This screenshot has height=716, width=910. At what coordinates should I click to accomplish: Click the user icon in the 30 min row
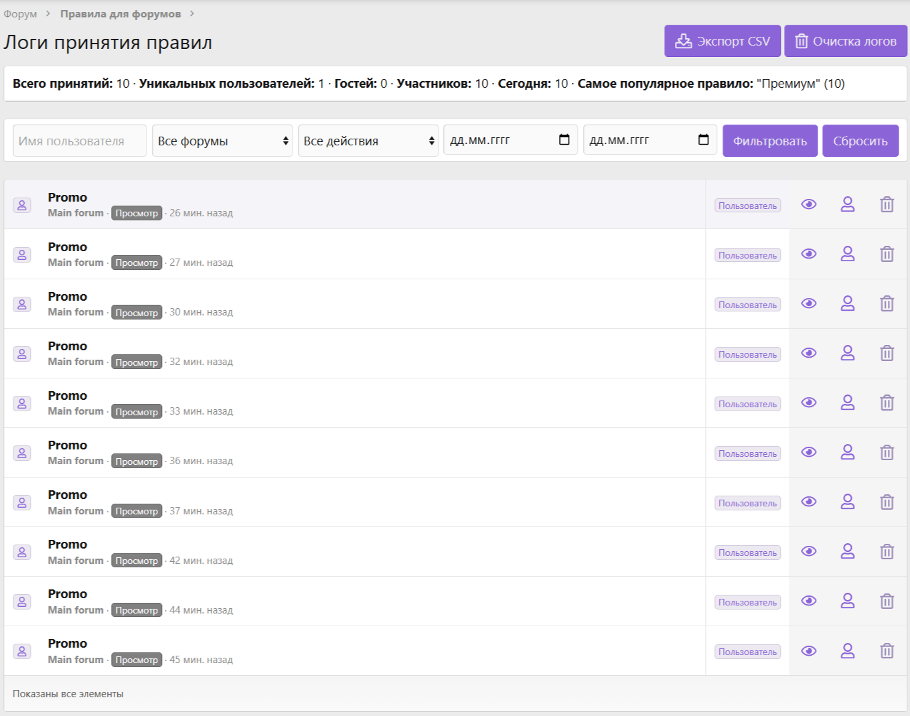[848, 303]
